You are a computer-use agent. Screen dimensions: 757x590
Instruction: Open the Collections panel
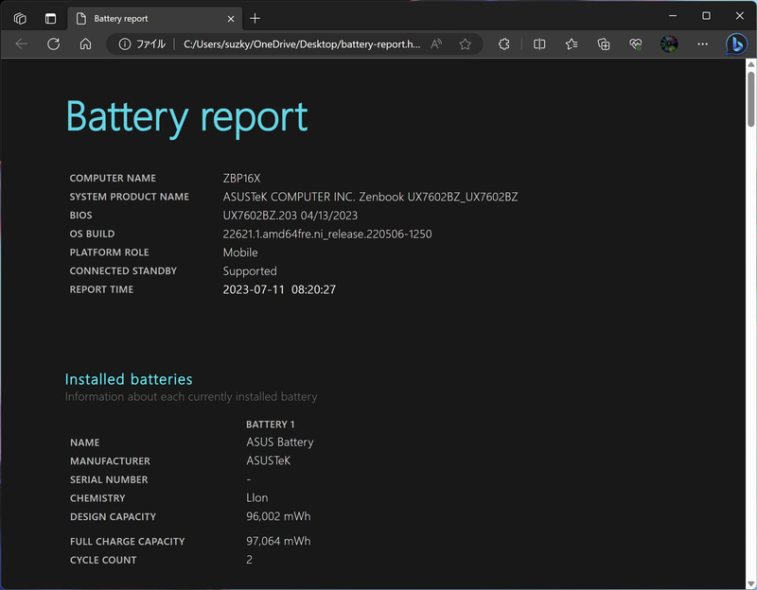tap(604, 43)
